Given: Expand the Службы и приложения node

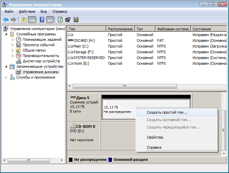Looking at the screenshot, I should (6, 77).
